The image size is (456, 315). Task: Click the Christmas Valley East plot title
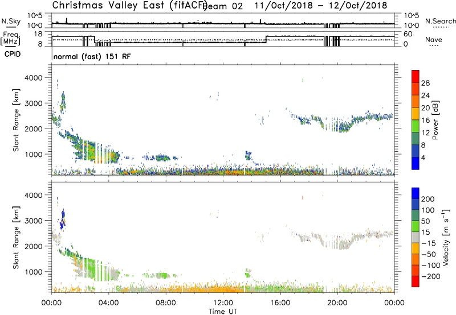pyautogui.click(x=129, y=5)
